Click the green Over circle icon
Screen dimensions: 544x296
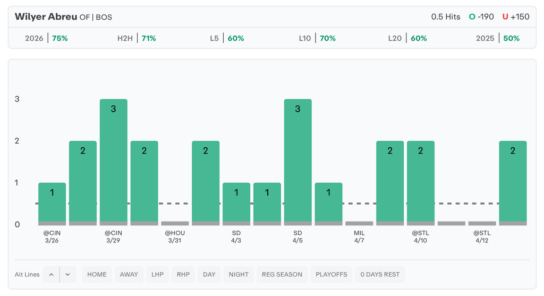pos(472,16)
